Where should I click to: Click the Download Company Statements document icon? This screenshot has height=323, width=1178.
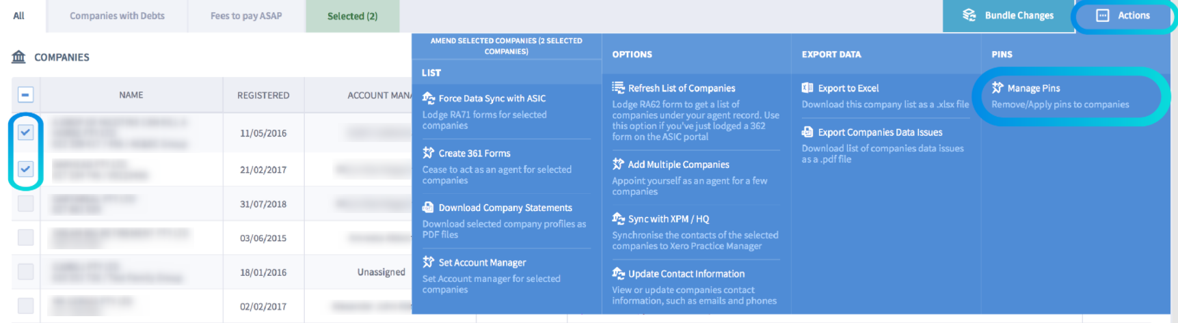(x=428, y=207)
